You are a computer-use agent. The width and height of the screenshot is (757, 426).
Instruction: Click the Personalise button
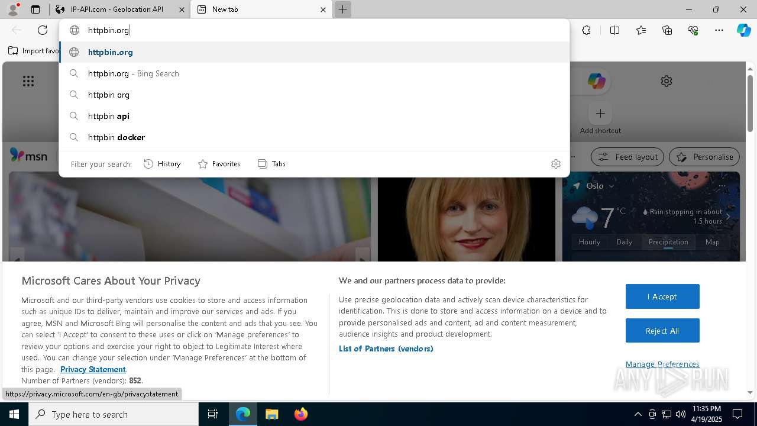pyautogui.click(x=704, y=157)
